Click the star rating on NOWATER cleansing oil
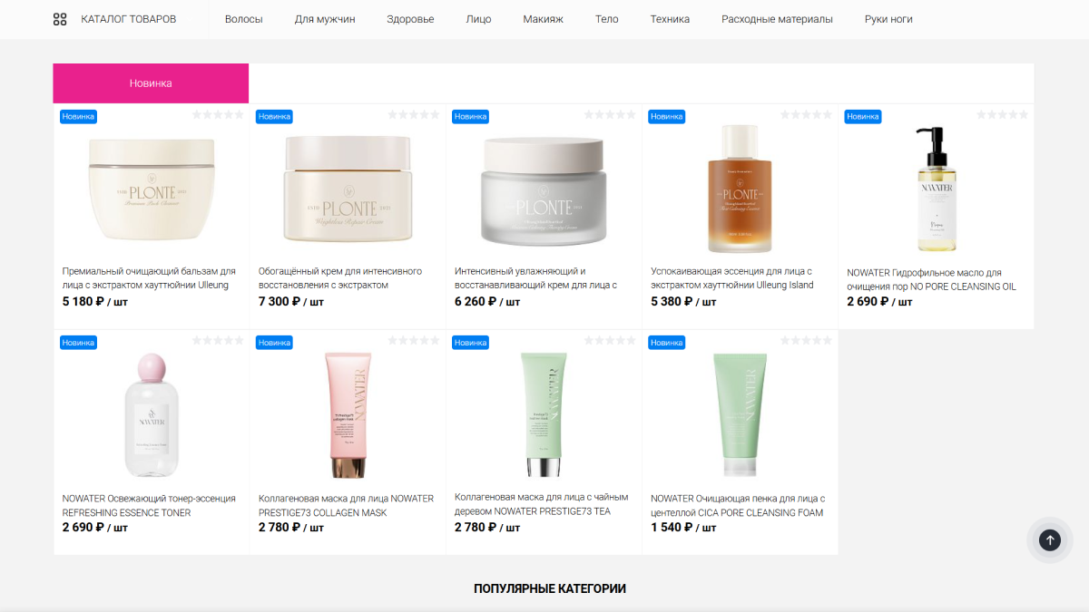 coord(1002,115)
